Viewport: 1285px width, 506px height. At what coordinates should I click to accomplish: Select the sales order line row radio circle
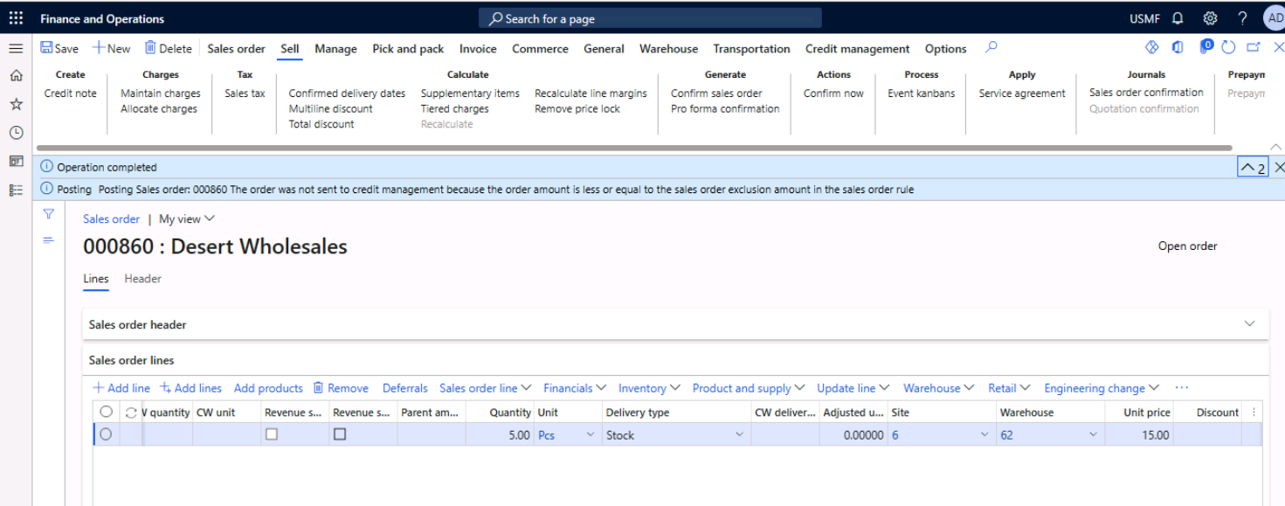pos(105,433)
